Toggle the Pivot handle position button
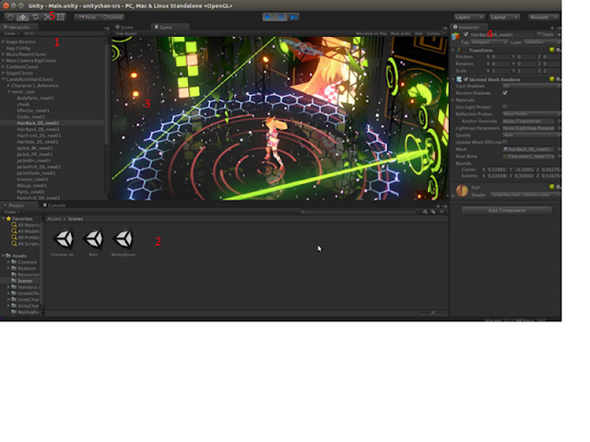590x442 pixels. click(87, 17)
